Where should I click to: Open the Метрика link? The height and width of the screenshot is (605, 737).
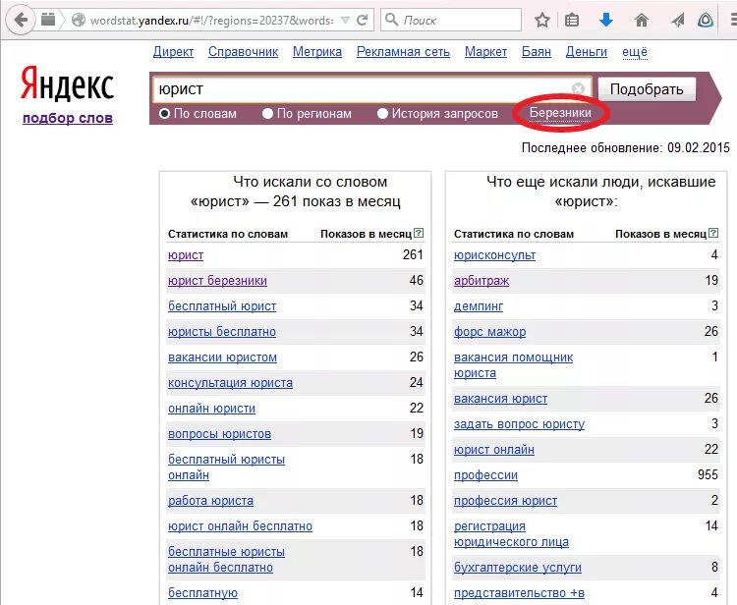pos(317,52)
